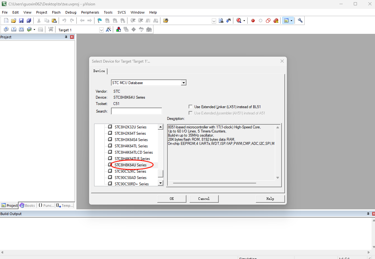The width and height of the screenshot is (375, 259).
Task: Select STC90C58AD Series device
Action: (x=131, y=178)
